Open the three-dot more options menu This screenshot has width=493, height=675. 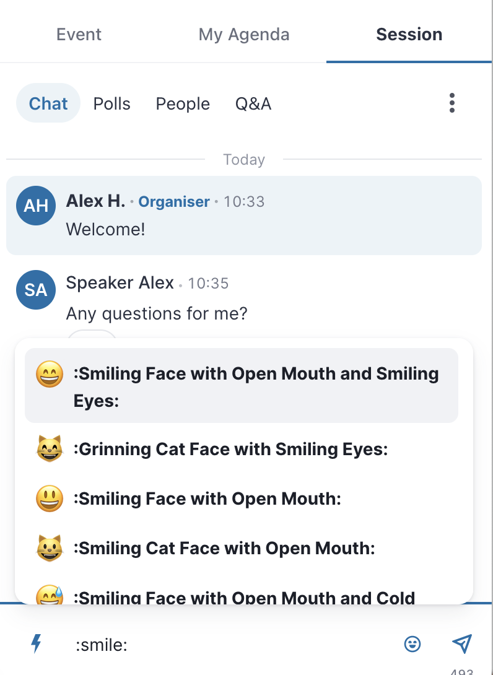pyautogui.click(x=452, y=103)
